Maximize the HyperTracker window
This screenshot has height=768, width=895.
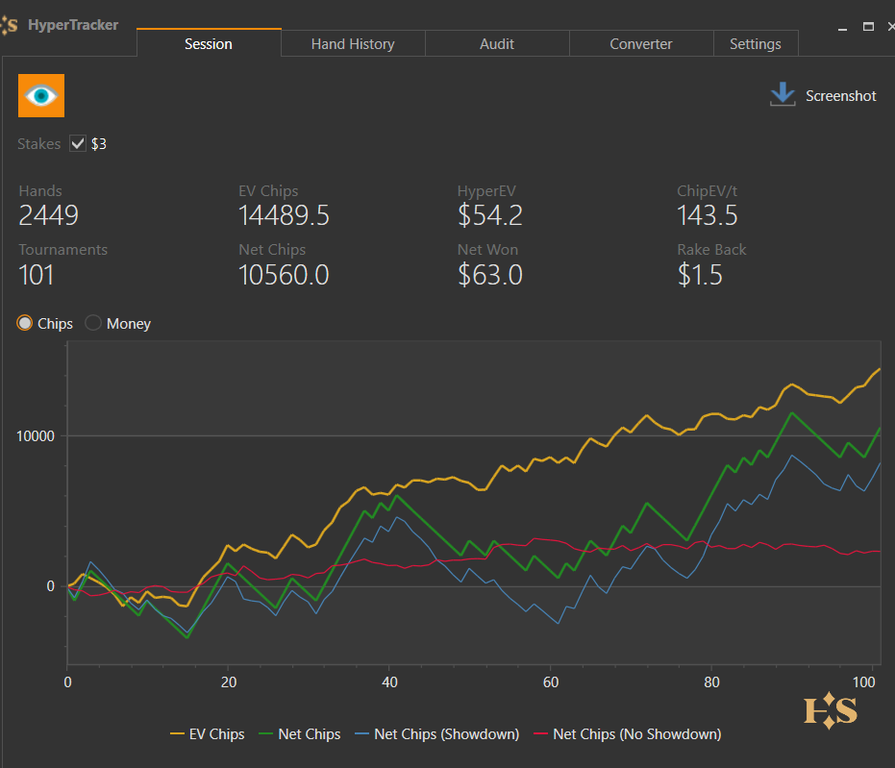868,27
